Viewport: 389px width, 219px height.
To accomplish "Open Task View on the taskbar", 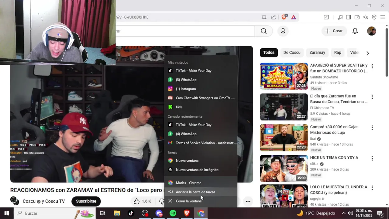I will point(102,213).
